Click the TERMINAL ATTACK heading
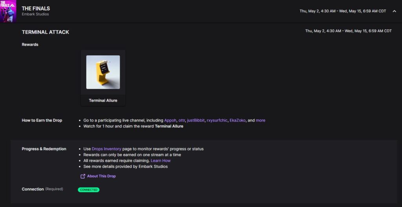402x207 pixels. [x=46, y=32]
